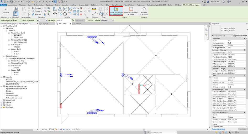The image size is (248, 134).
Task: Select Luminaires in the project browser
Action: point(10,93)
